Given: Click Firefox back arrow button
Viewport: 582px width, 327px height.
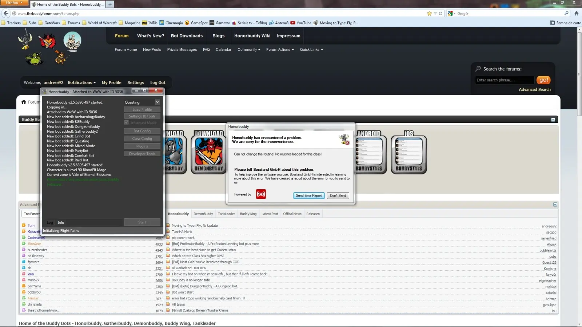Looking at the screenshot, I should point(6,13).
